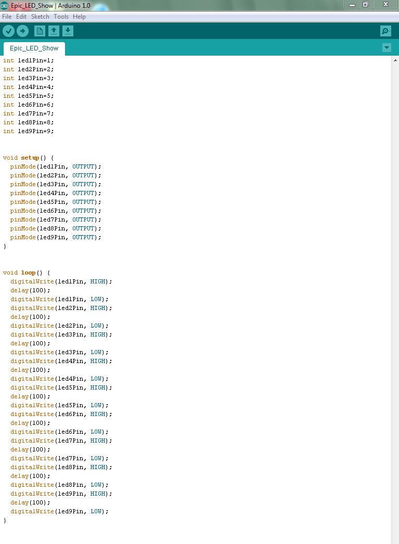Save the sketch with the down-arrow icon
The width and height of the screenshot is (399, 544).
pyautogui.click(x=68, y=31)
